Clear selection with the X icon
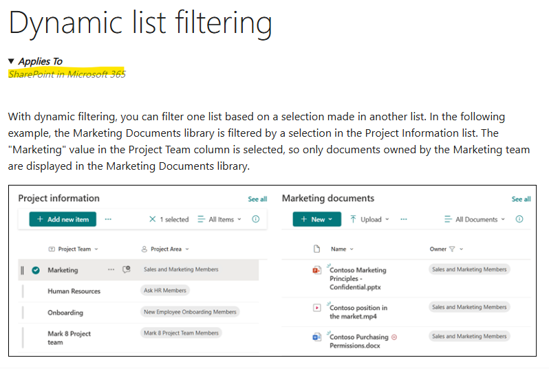The image size is (549, 369). click(x=152, y=219)
